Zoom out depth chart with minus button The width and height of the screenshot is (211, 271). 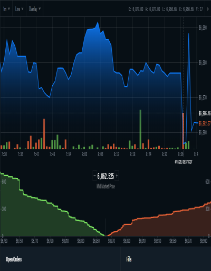pos(94,176)
